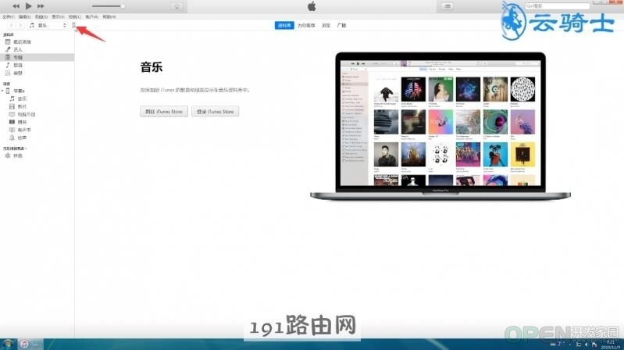The width and height of the screenshot is (624, 350).
Task: Open the 音乐 media type dropdown
Action: 48,26
